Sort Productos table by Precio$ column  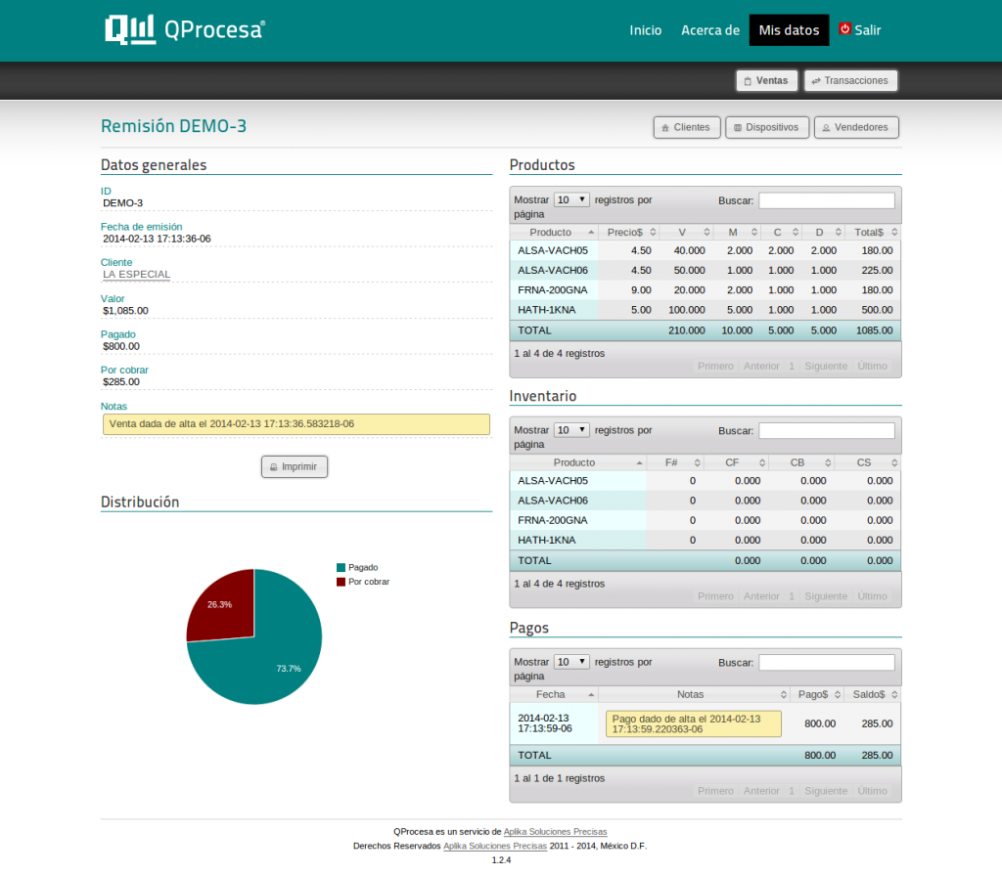pos(629,233)
